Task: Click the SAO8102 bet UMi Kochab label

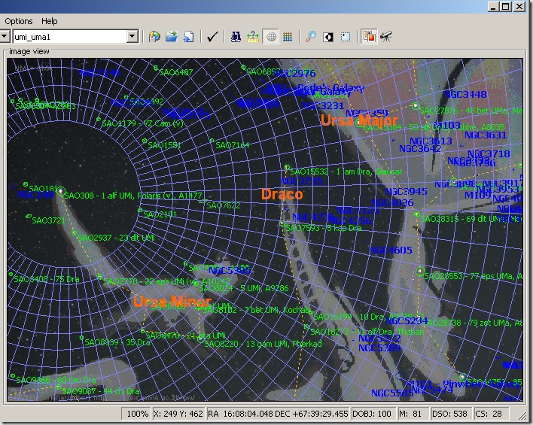Action: point(257,309)
